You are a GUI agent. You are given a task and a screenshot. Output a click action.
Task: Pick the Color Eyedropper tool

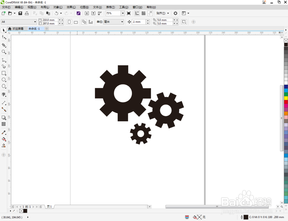pyautogui.click(x=4, y=133)
